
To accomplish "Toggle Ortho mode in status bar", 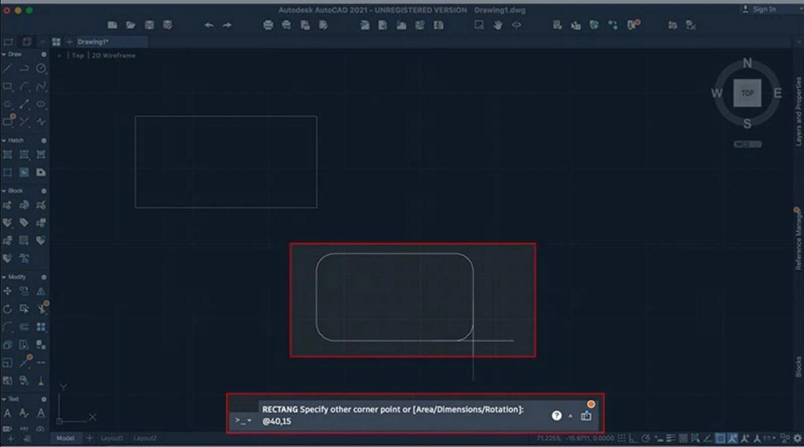I will tap(634, 438).
